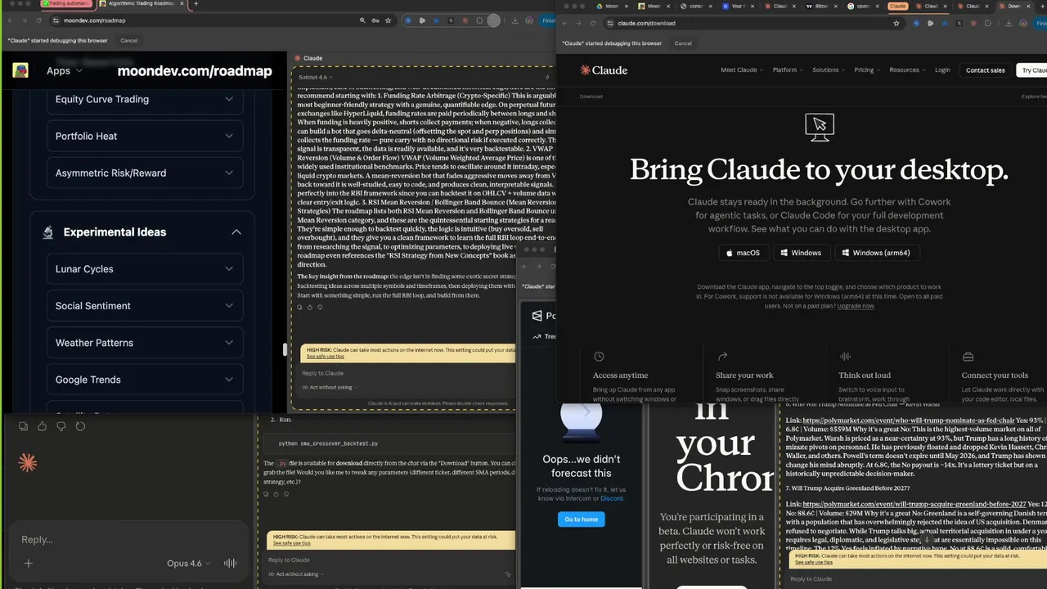Go back in the claude.com browser window
The image size is (1047, 589).
(x=564, y=23)
